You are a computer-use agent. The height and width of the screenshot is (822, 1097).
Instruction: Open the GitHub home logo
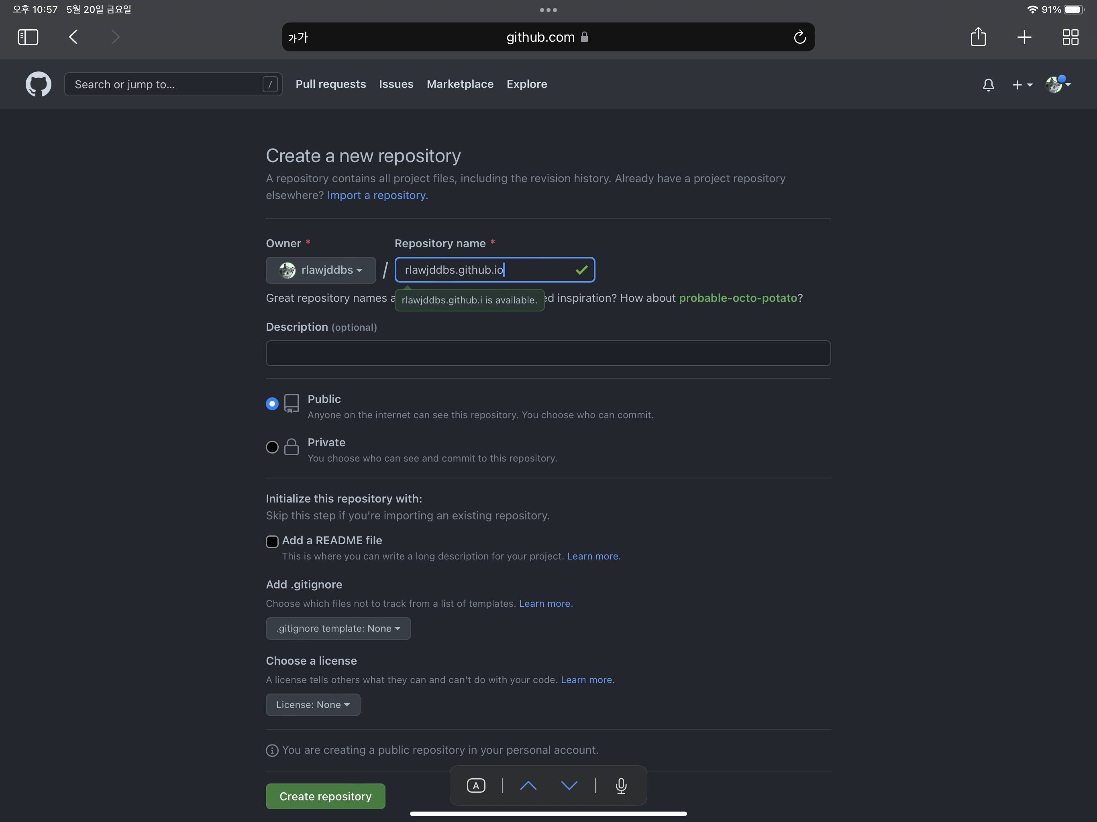(39, 84)
